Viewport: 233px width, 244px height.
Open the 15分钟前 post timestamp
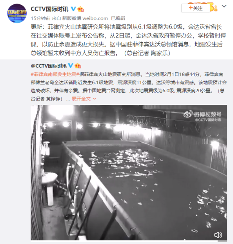pyautogui.click(x=40, y=18)
